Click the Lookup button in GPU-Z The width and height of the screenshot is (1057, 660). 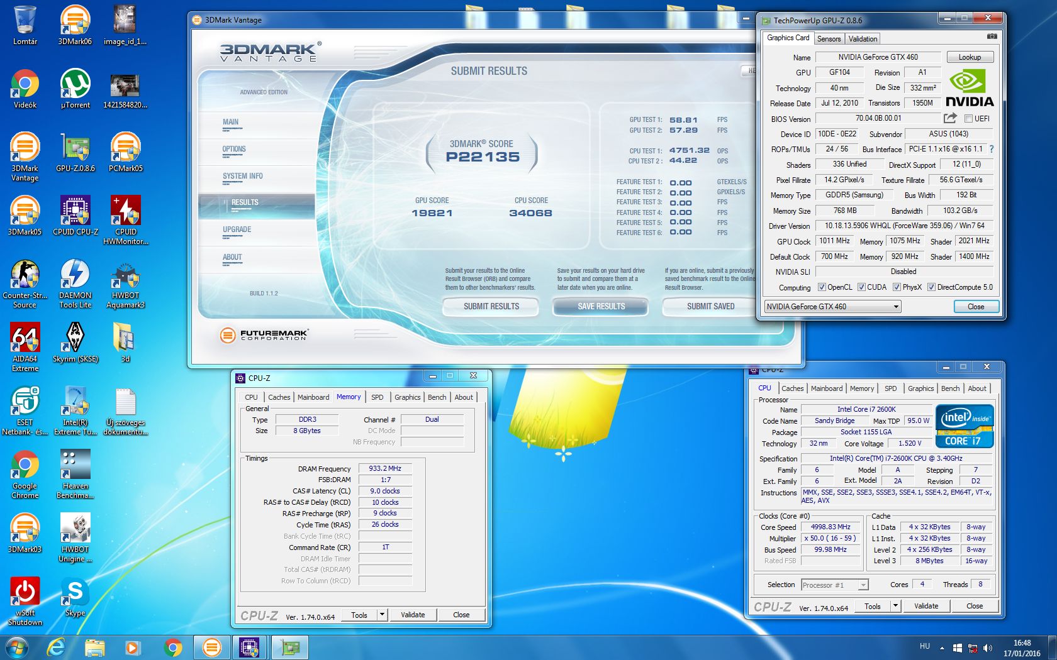pyautogui.click(x=970, y=57)
